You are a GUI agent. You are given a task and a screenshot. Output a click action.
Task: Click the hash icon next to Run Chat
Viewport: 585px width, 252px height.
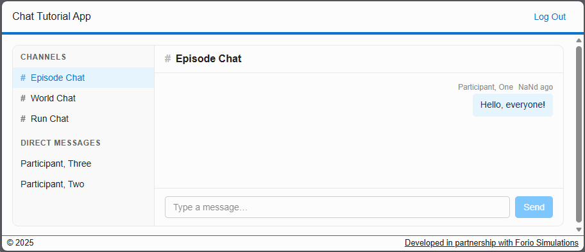pos(23,119)
